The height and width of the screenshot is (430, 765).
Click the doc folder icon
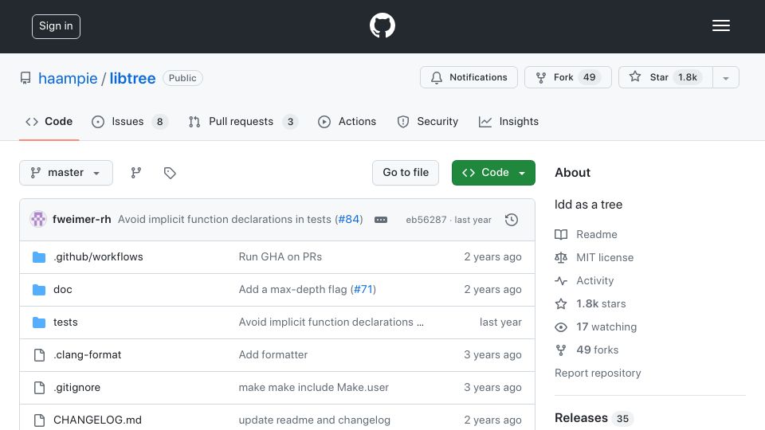click(39, 290)
